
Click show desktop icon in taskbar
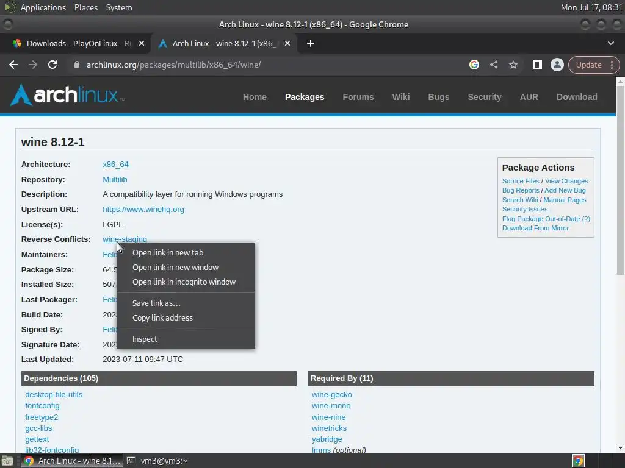click(7, 461)
